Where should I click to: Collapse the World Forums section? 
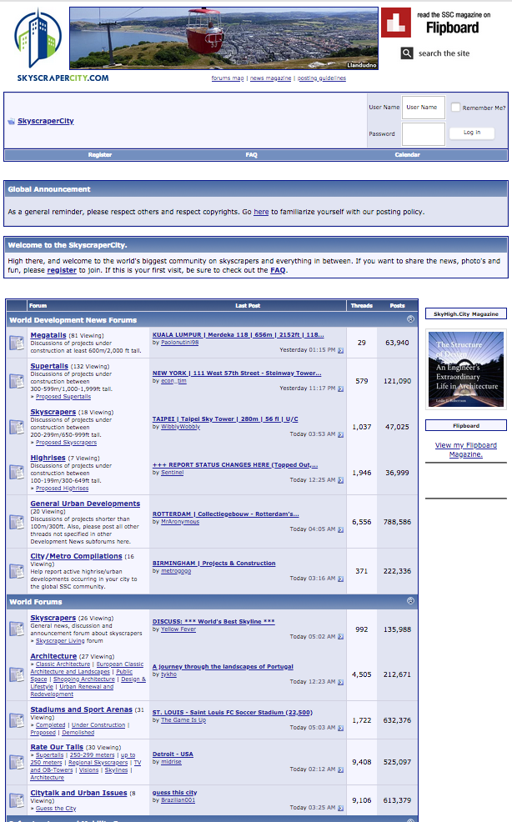[x=410, y=601]
